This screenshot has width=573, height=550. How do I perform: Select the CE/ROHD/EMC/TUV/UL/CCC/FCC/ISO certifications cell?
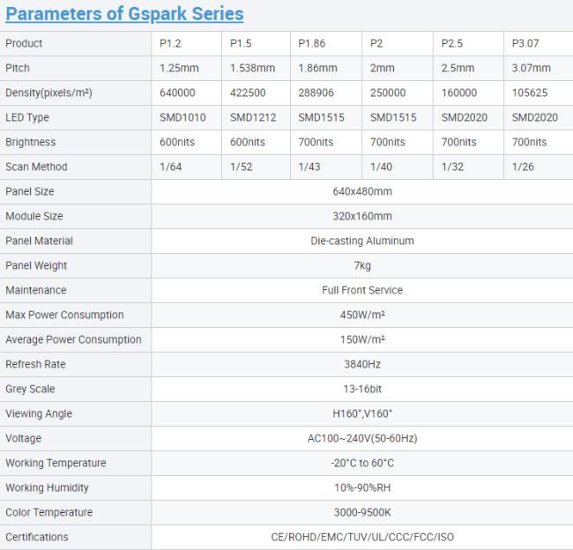[361, 537]
